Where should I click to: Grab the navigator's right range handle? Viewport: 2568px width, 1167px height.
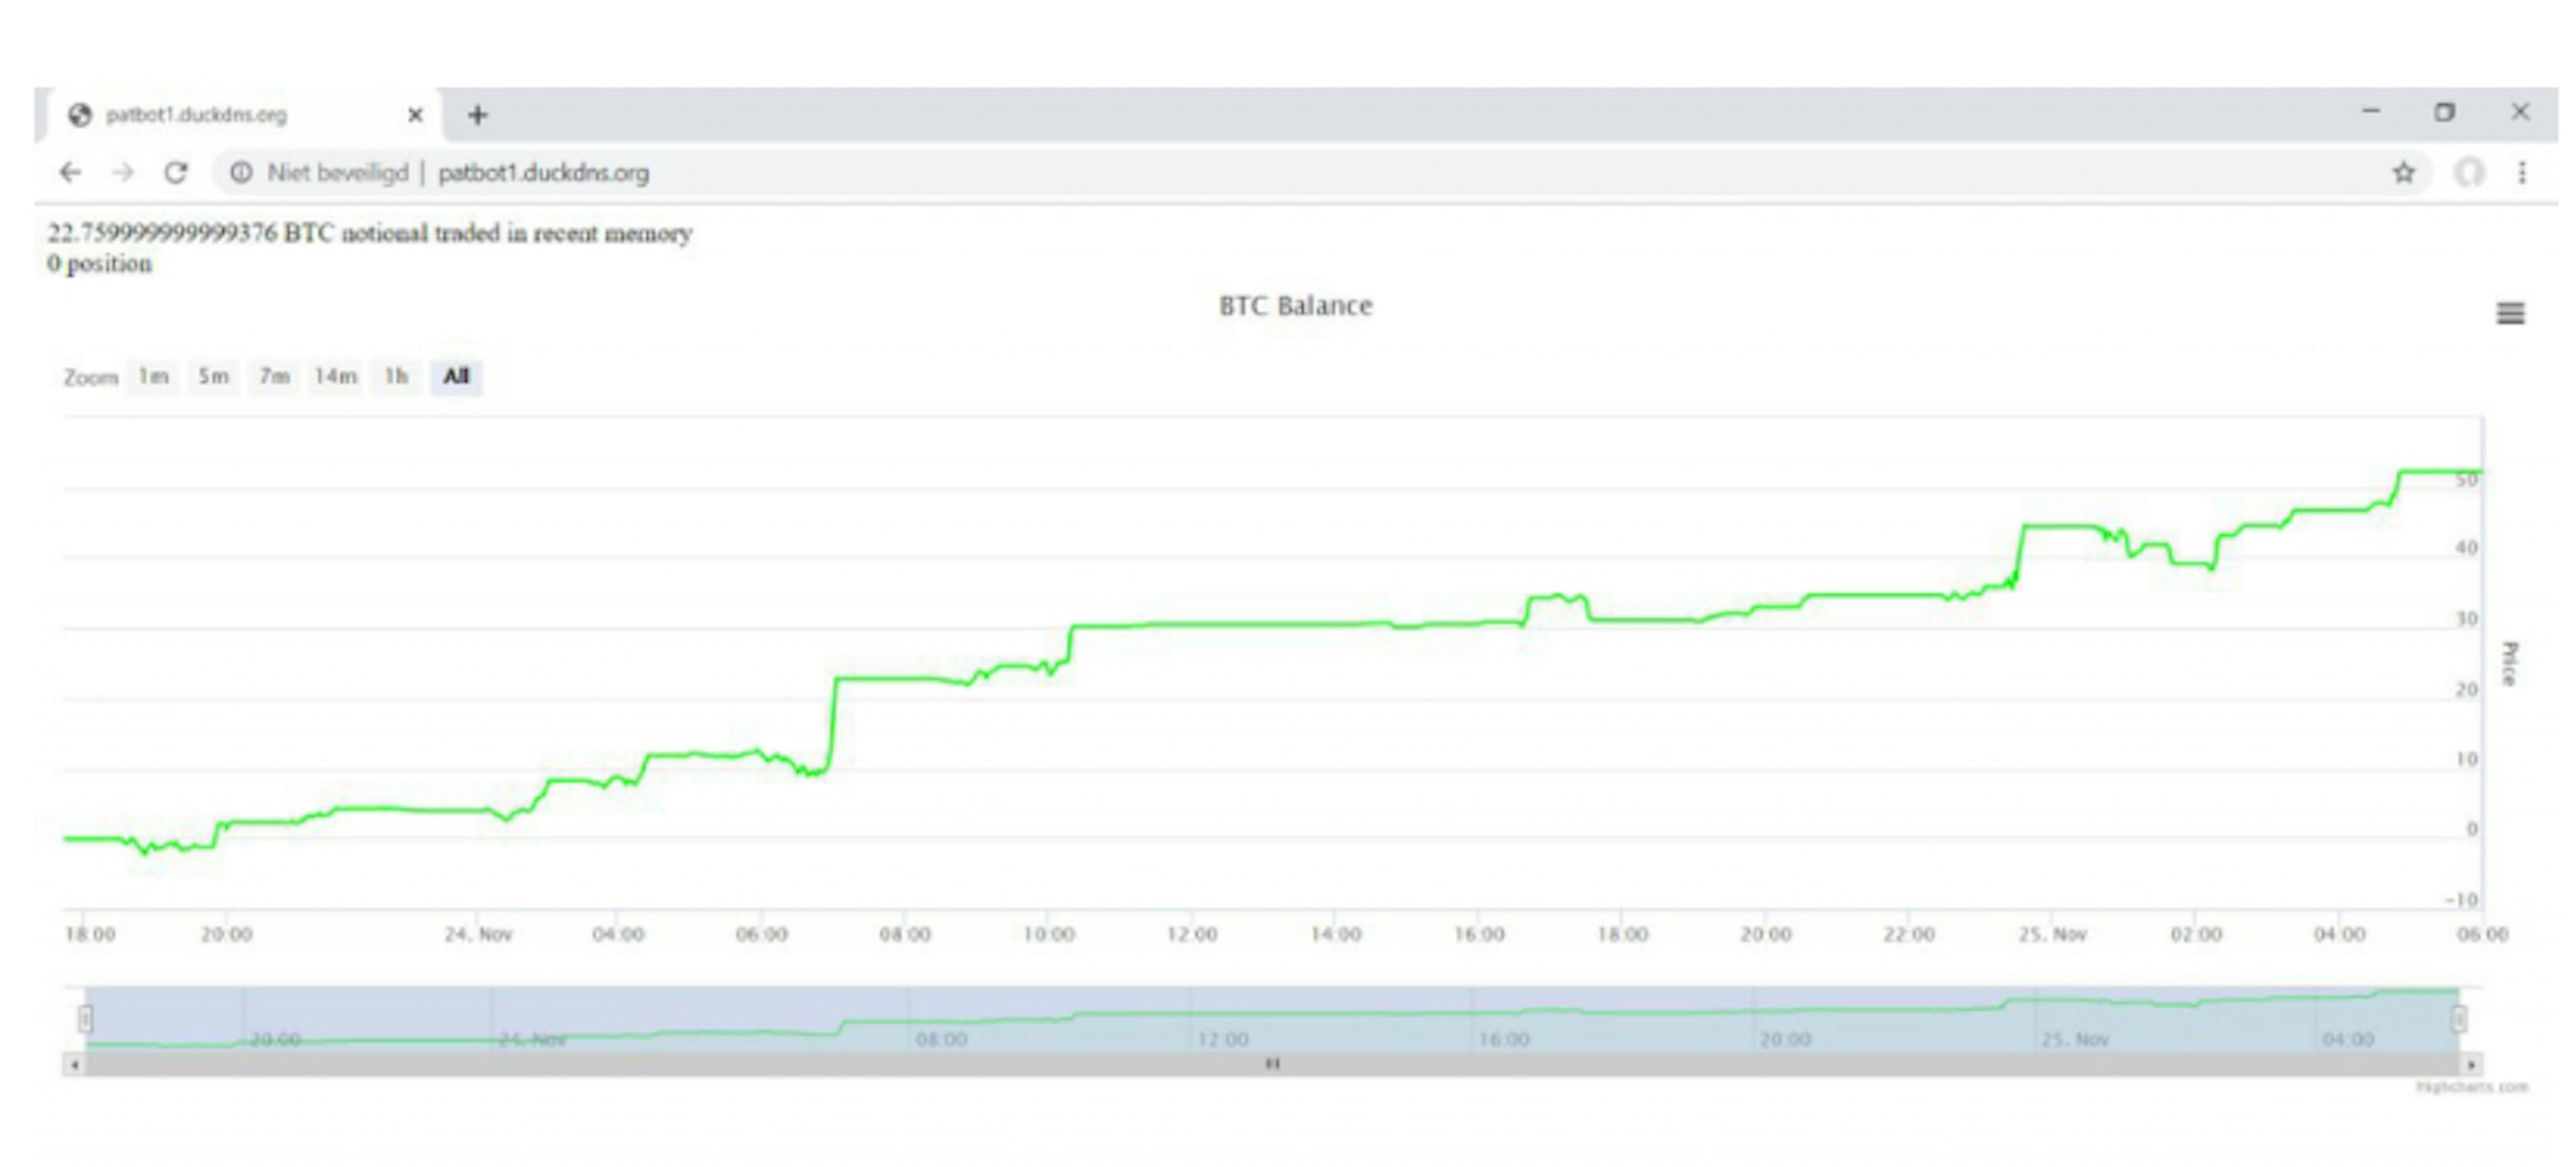point(2460,1019)
